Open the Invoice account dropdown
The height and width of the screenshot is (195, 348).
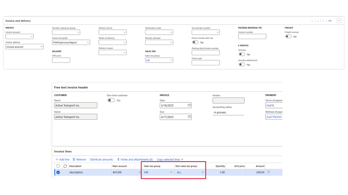pyautogui.click(x=31, y=36)
